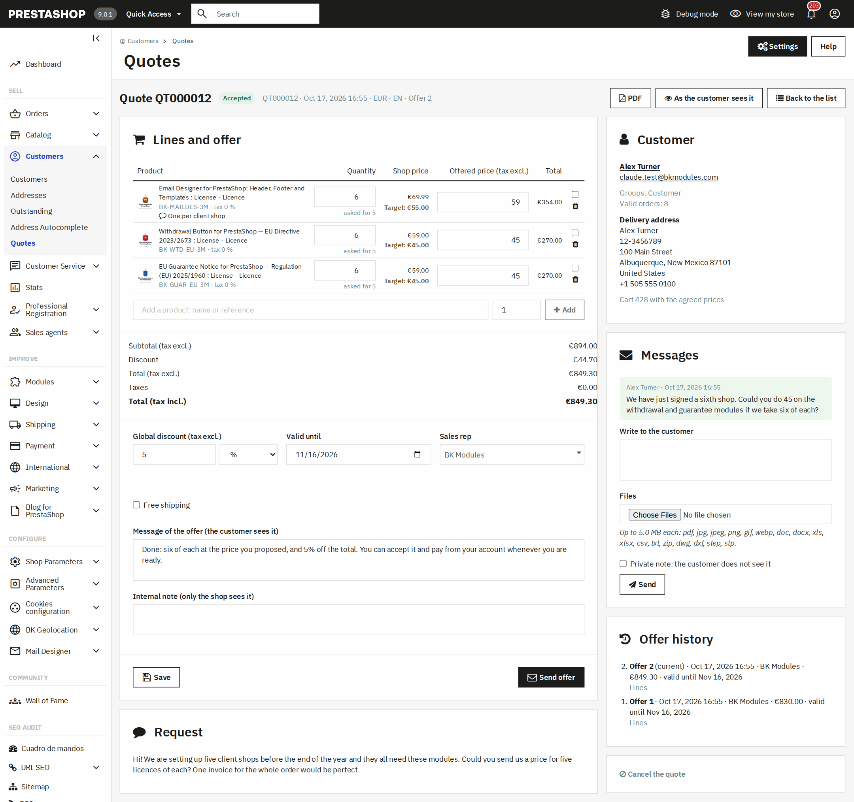The width and height of the screenshot is (854, 802).
Task: Open Cart 428 with the agreed prices link
Action: pyautogui.click(x=671, y=299)
